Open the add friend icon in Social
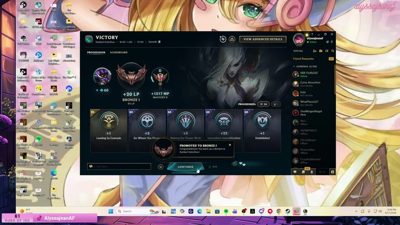The image size is (400, 225). [315, 51]
